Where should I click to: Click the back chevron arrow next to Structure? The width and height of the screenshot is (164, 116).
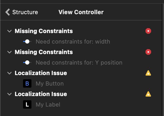pos(8,12)
